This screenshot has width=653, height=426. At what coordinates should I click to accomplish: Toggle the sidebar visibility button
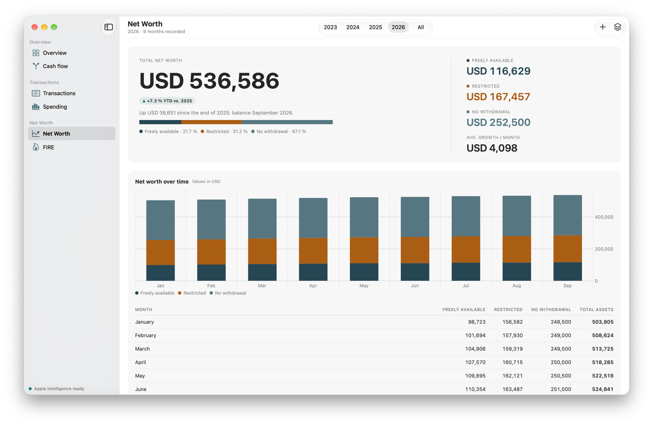pyautogui.click(x=109, y=27)
